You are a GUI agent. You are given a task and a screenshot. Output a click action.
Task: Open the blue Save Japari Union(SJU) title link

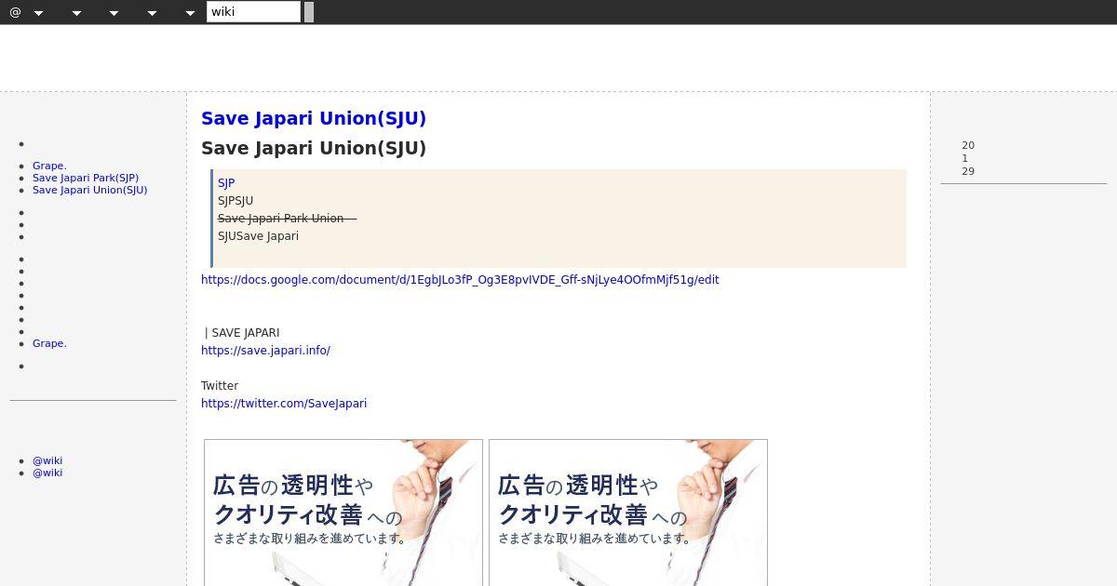coord(314,118)
